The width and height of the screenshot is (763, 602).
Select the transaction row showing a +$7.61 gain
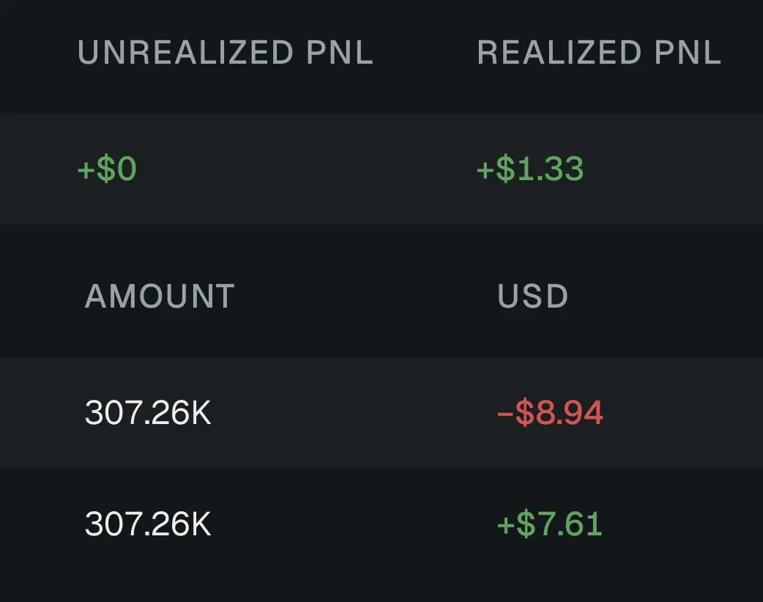(x=381, y=524)
